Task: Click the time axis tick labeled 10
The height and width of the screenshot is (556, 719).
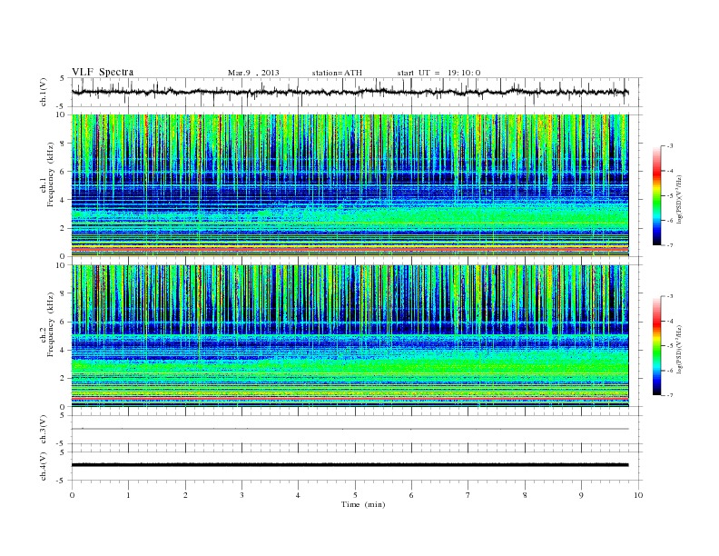Action: [638, 495]
